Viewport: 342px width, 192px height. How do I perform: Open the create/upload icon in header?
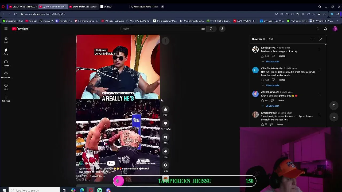click(x=318, y=29)
